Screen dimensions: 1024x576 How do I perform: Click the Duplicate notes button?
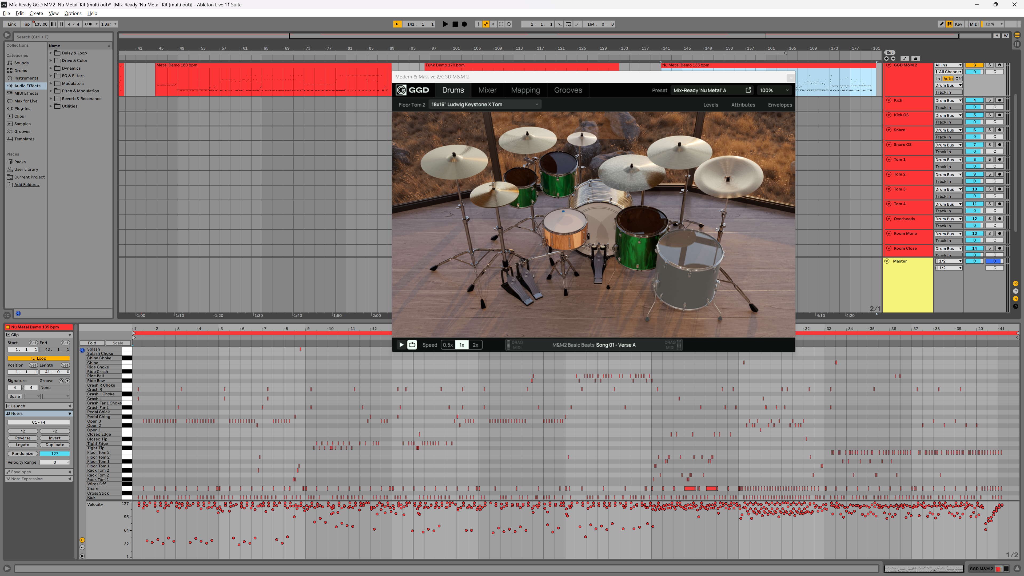point(54,445)
